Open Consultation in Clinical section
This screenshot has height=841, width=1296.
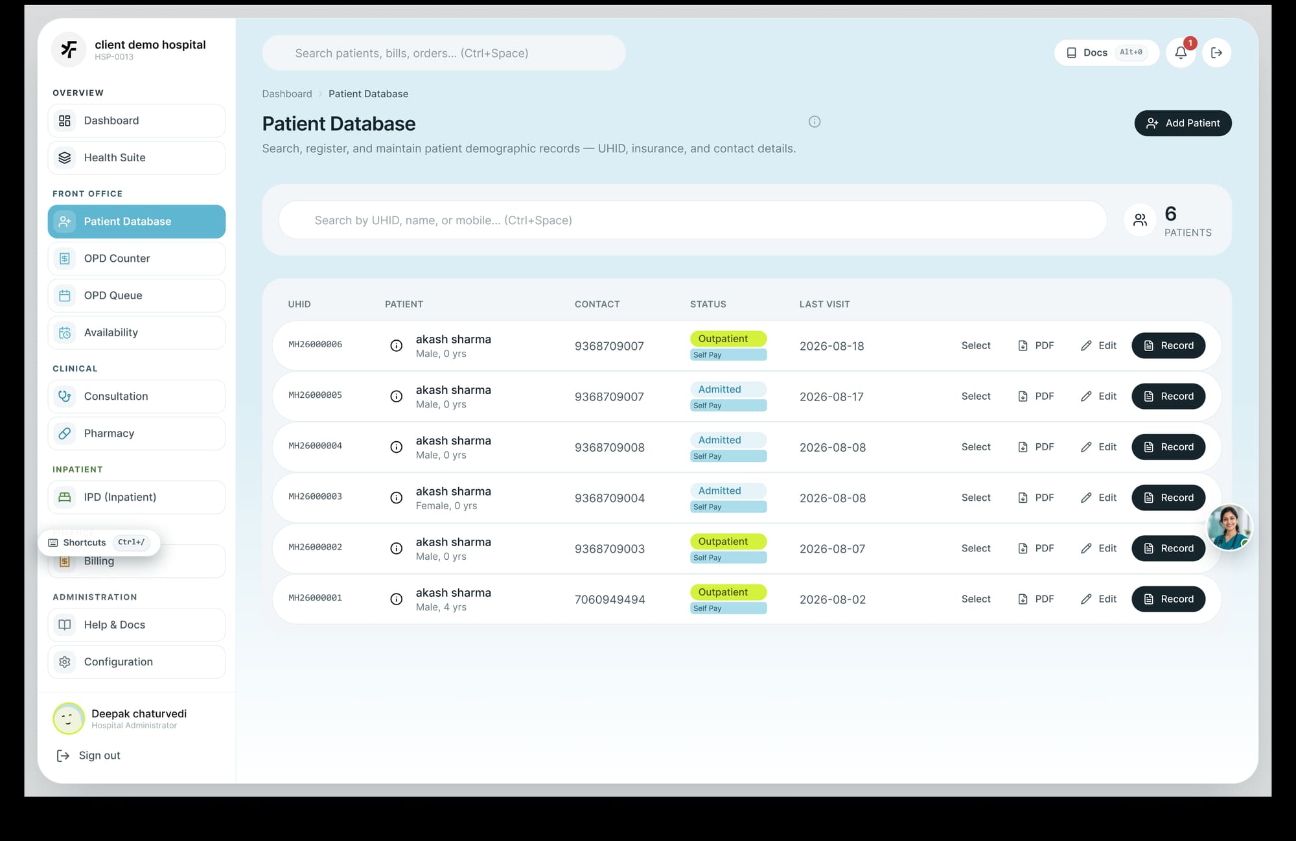pos(137,397)
